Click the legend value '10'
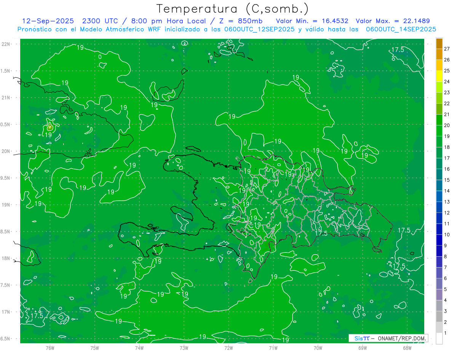The width and height of the screenshot is (457, 353). pyautogui.click(x=447, y=235)
